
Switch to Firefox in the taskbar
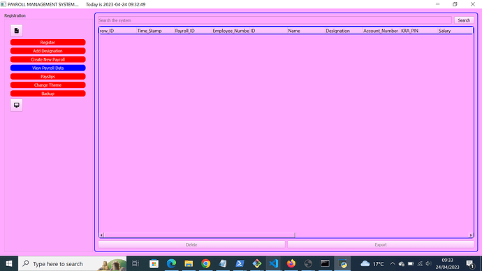click(291, 263)
